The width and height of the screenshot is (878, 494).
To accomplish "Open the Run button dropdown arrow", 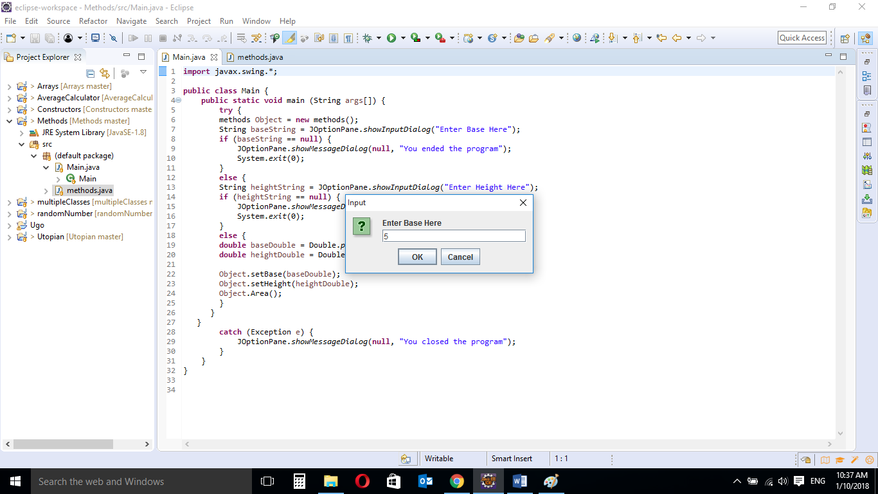I will [403, 38].
